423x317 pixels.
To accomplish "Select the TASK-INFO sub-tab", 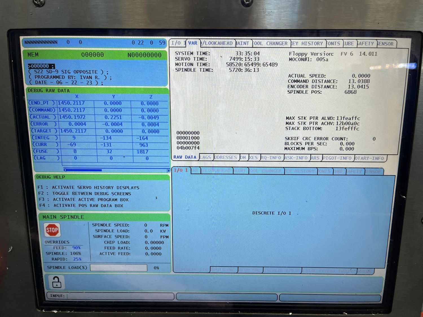I will click(x=296, y=158).
